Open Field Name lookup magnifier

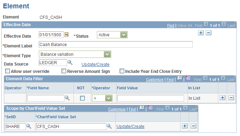(x=67, y=98)
